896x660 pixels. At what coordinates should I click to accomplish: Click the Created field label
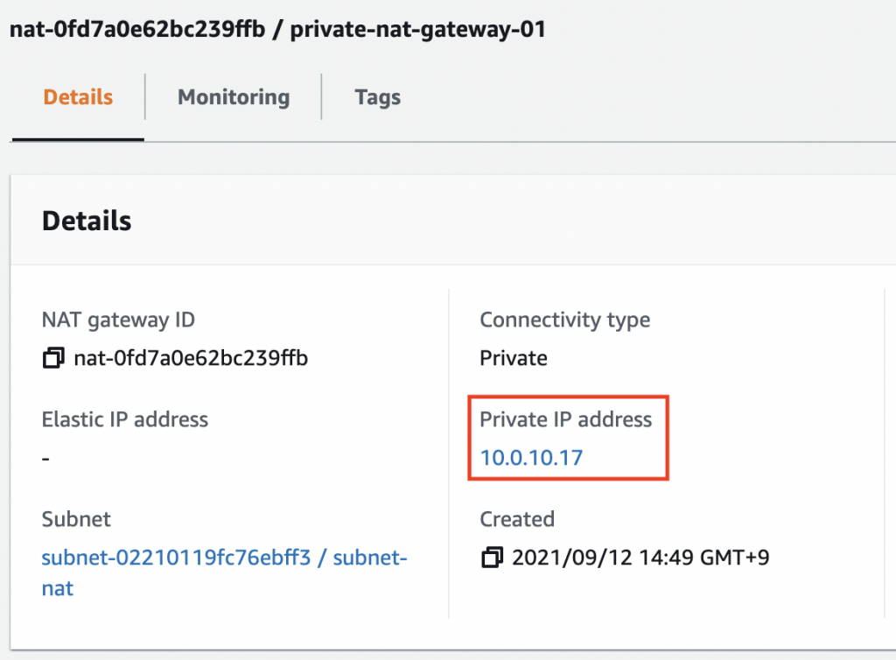click(517, 519)
